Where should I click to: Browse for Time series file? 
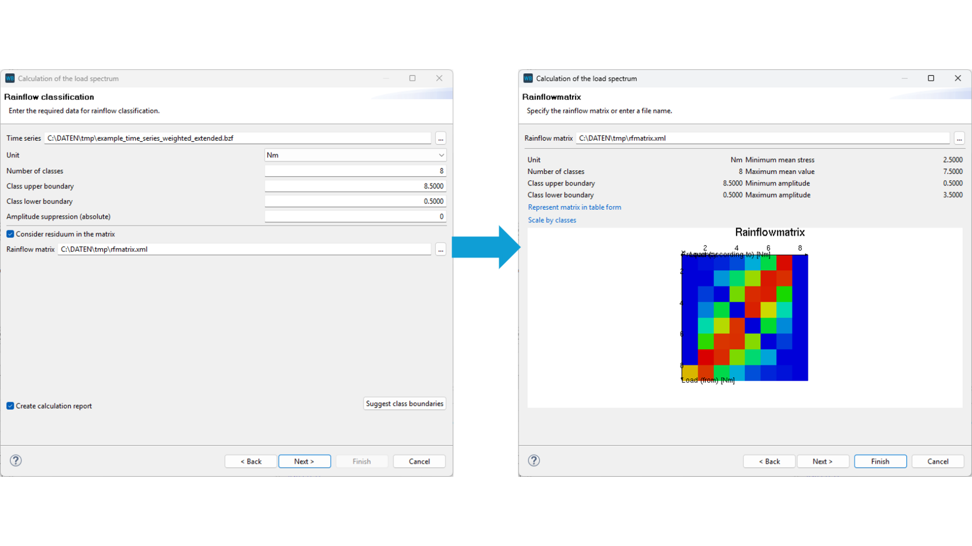pos(440,139)
